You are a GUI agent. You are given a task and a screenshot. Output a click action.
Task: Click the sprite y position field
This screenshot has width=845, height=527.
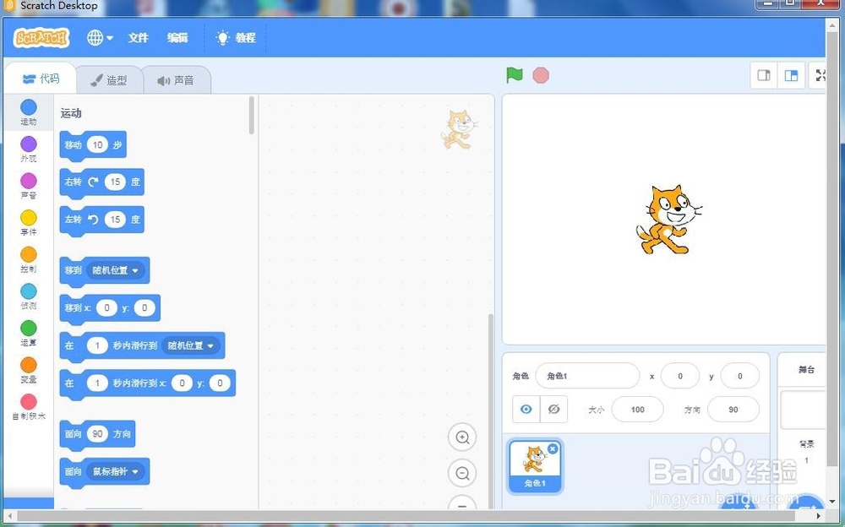[740, 376]
